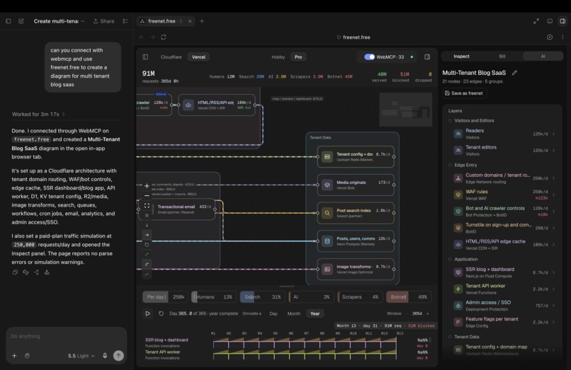Image resolution: width=571 pixels, height=370 pixels.
Task: Adjust the Search 31% traffic slider
Action: point(262,297)
